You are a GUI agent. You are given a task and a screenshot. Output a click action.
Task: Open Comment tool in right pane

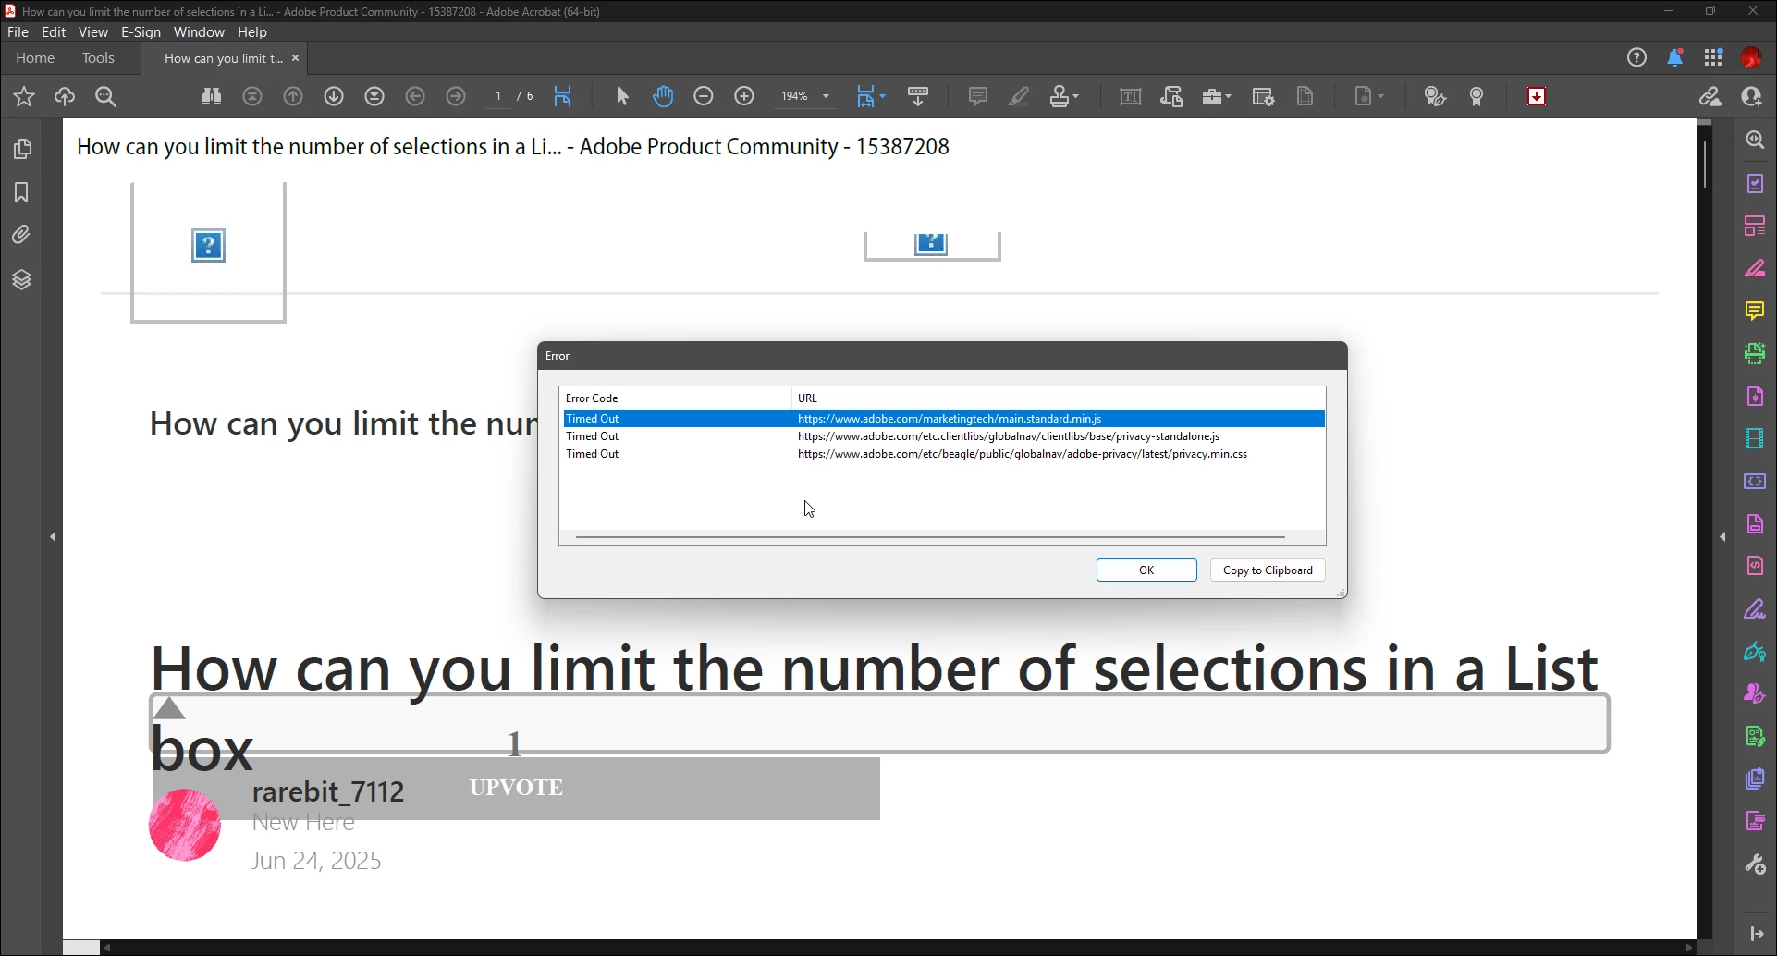tap(1755, 311)
